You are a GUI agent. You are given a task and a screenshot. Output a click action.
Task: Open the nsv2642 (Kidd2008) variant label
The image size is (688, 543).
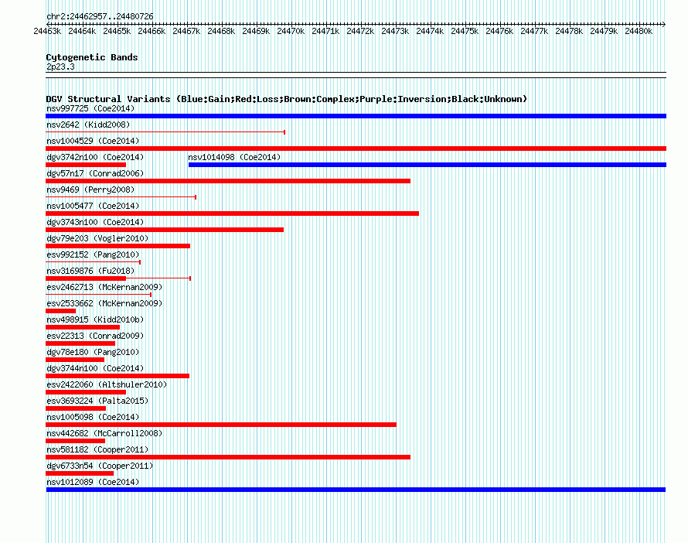tap(88, 125)
